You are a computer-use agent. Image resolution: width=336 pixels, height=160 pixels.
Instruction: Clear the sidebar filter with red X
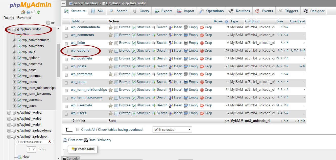pos(50,142)
